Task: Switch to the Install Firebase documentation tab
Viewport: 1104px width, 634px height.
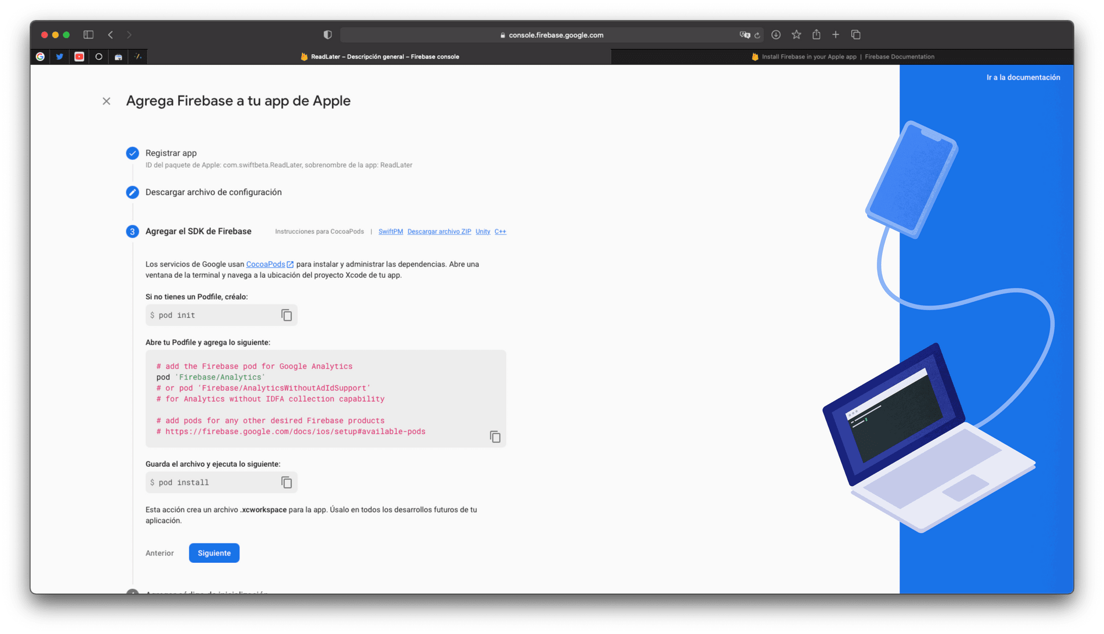Action: click(842, 56)
